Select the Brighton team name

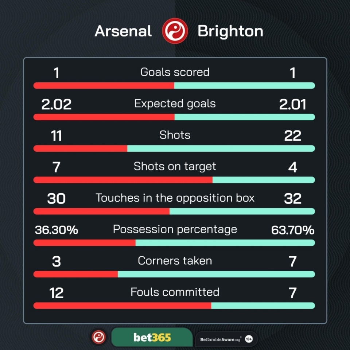[230, 31]
